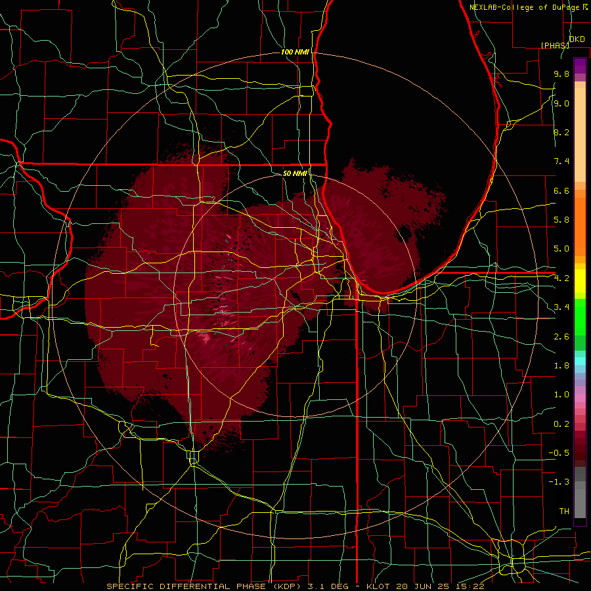Click the 0.2 value on the color scale
The height and width of the screenshot is (591, 591).
coord(561,424)
